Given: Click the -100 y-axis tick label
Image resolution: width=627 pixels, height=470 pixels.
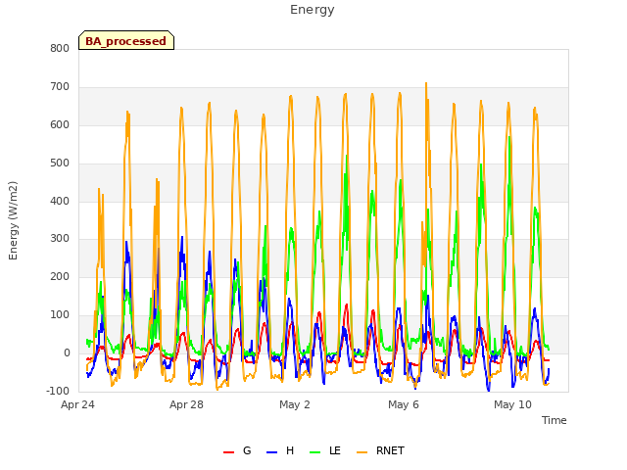Looking at the screenshot, I should click(58, 391).
